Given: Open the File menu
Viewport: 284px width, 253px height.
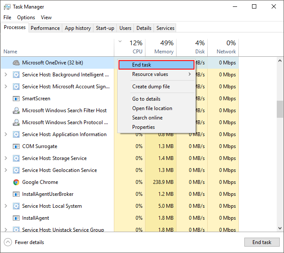Looking at the screenshot, I should 7,17.
